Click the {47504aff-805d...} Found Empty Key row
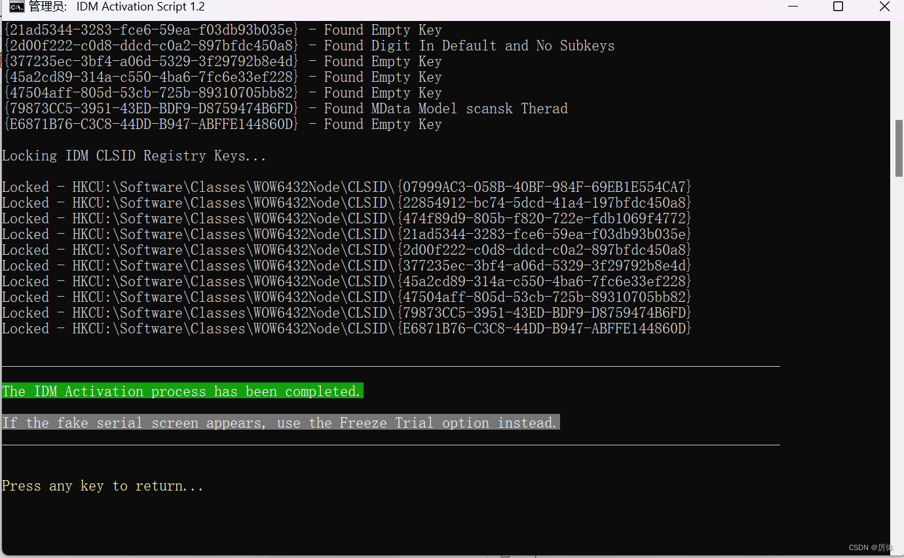Image resolution: width=904 pixels, height=558 pixels. tap(223, 93)
